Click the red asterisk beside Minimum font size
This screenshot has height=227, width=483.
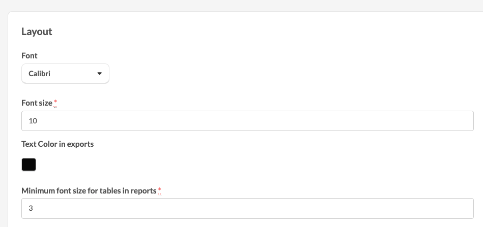pyautogui.click(x=159, y=191)
